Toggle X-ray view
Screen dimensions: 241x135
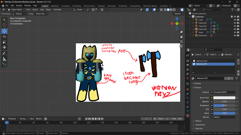click(x=161, y=10)
